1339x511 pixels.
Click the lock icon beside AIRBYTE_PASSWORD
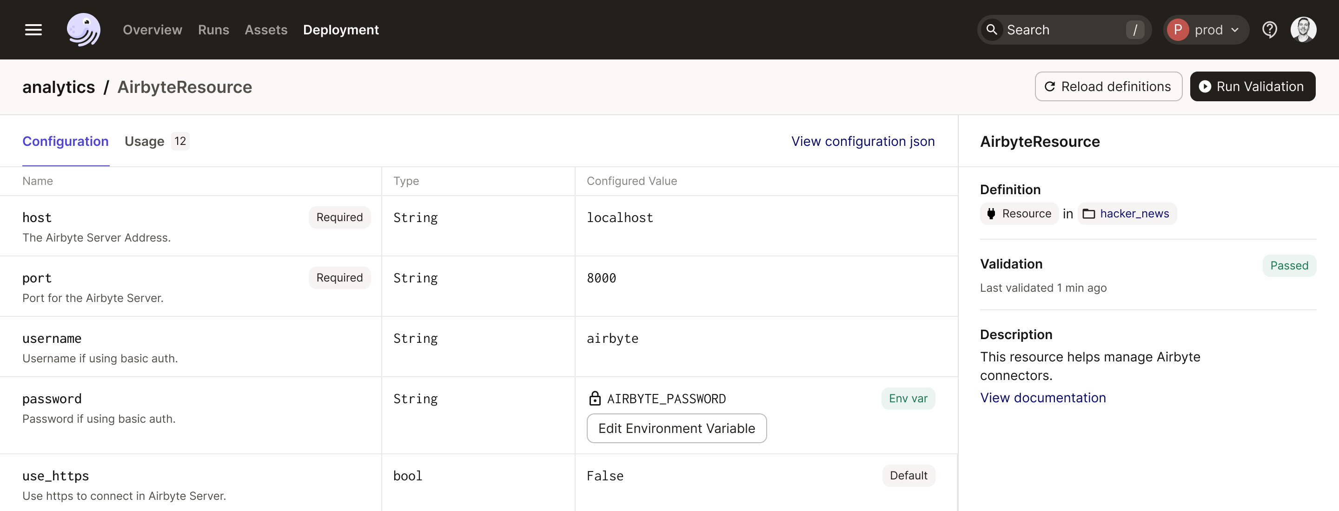pyautogui.click(x=595, y=398)
